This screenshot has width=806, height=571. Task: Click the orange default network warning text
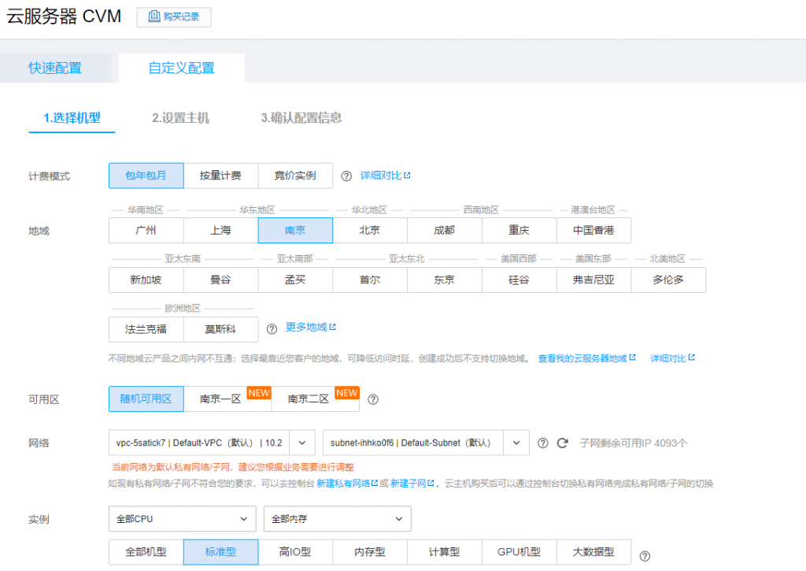[233, 467]
